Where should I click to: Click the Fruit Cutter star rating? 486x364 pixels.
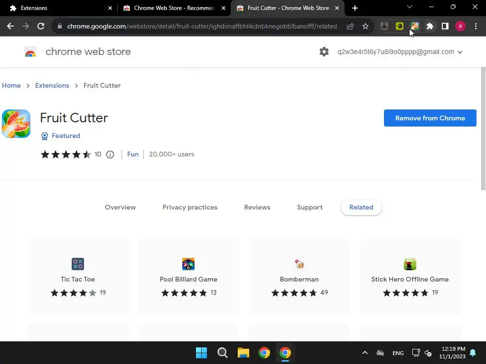click(x=65, y=154)
